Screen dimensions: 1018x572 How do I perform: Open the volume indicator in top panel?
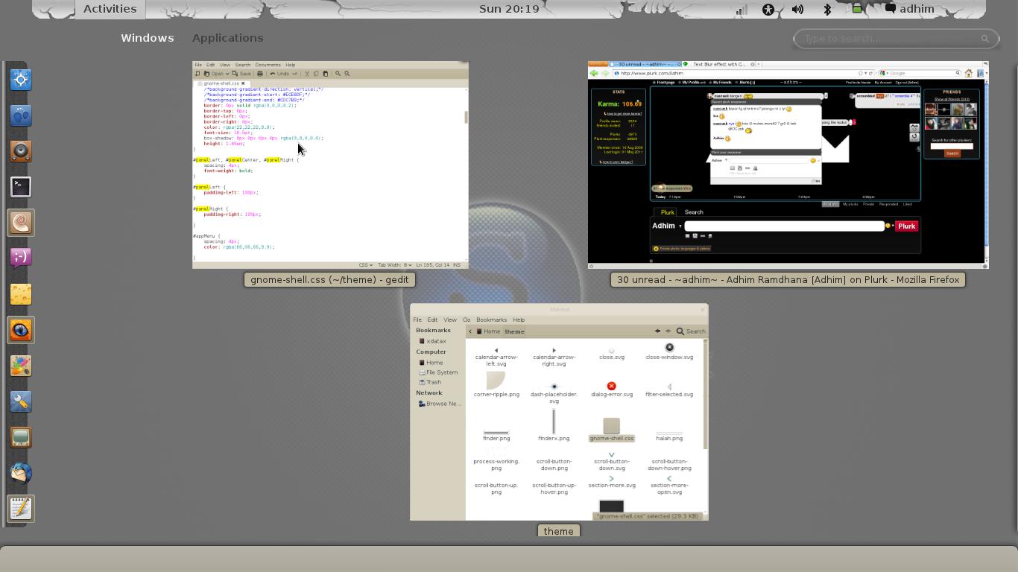797,9
